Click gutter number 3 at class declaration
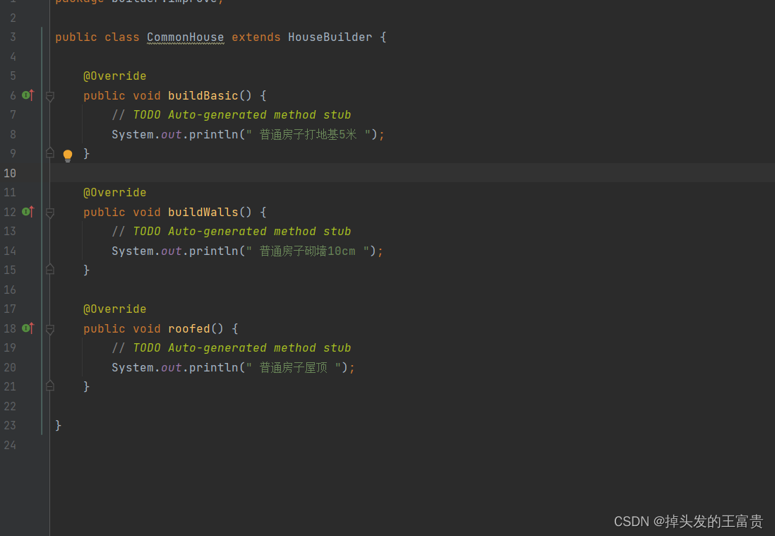 [13, 37]
